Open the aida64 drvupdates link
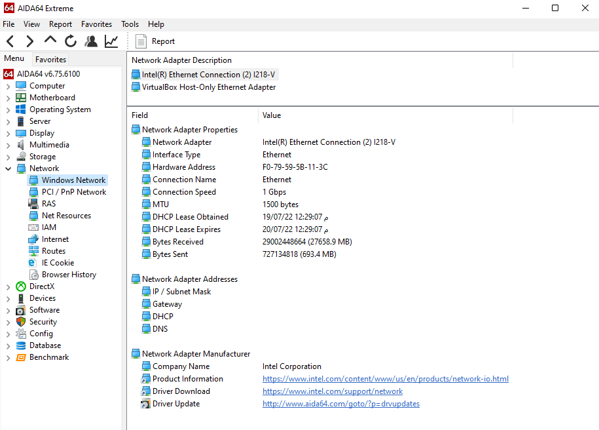The image size is (599, 430). [x=341, y=404]
